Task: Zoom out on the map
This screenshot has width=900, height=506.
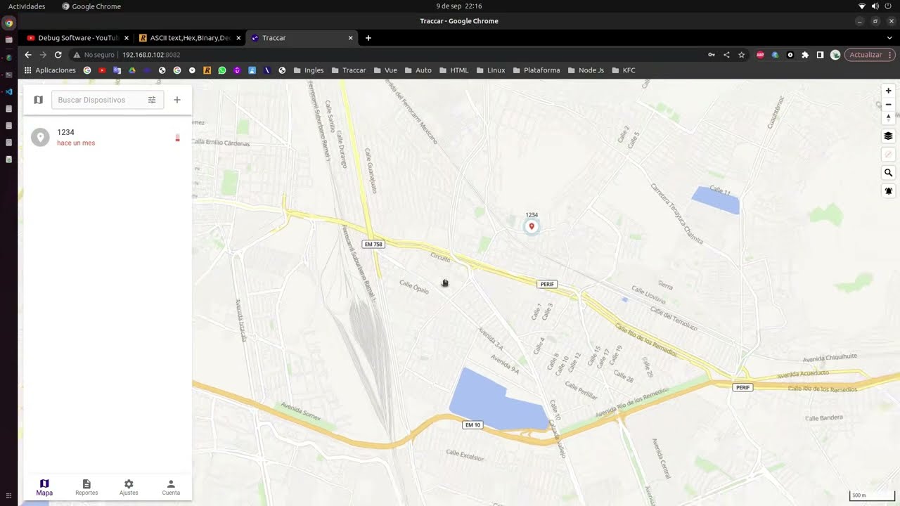Action: tap(888, 104)
